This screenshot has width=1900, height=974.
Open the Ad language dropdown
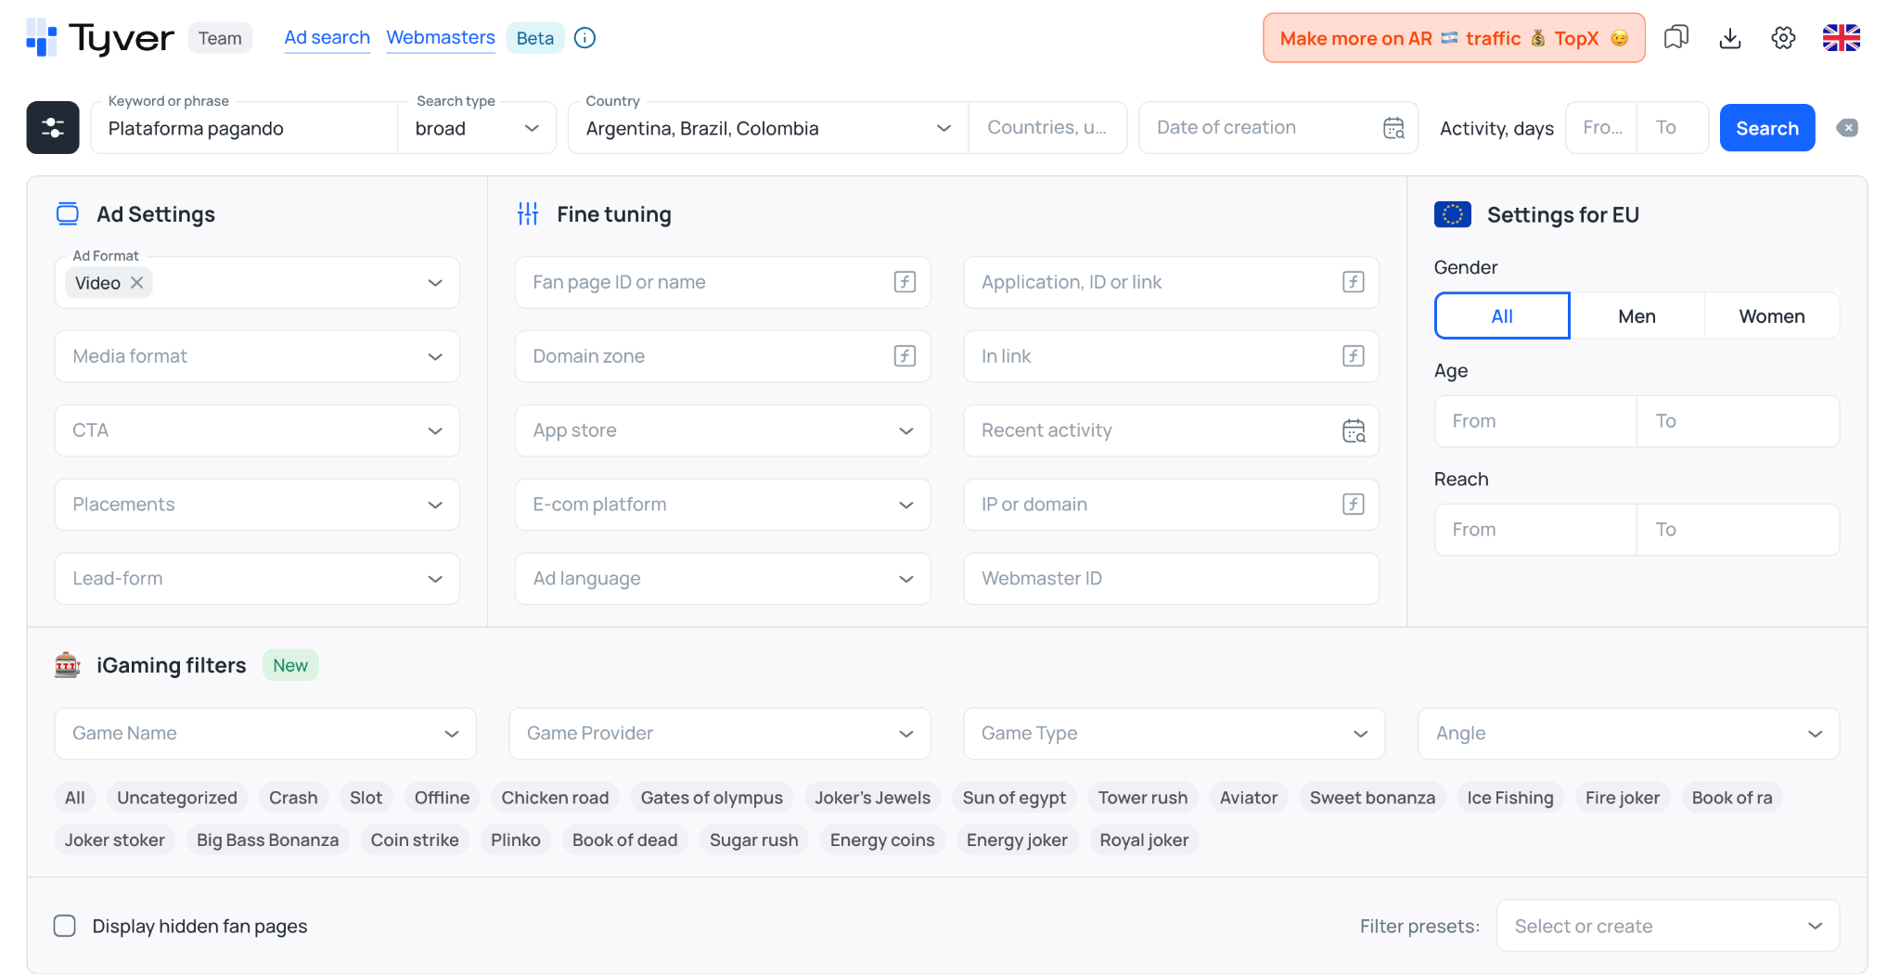pos(722,579)
